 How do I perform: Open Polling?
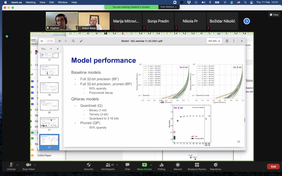(161, 166)
